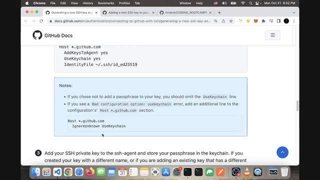
Task: Switch to the CODING_BOOTCAMP1 repository tab
Action: [185, 12]
